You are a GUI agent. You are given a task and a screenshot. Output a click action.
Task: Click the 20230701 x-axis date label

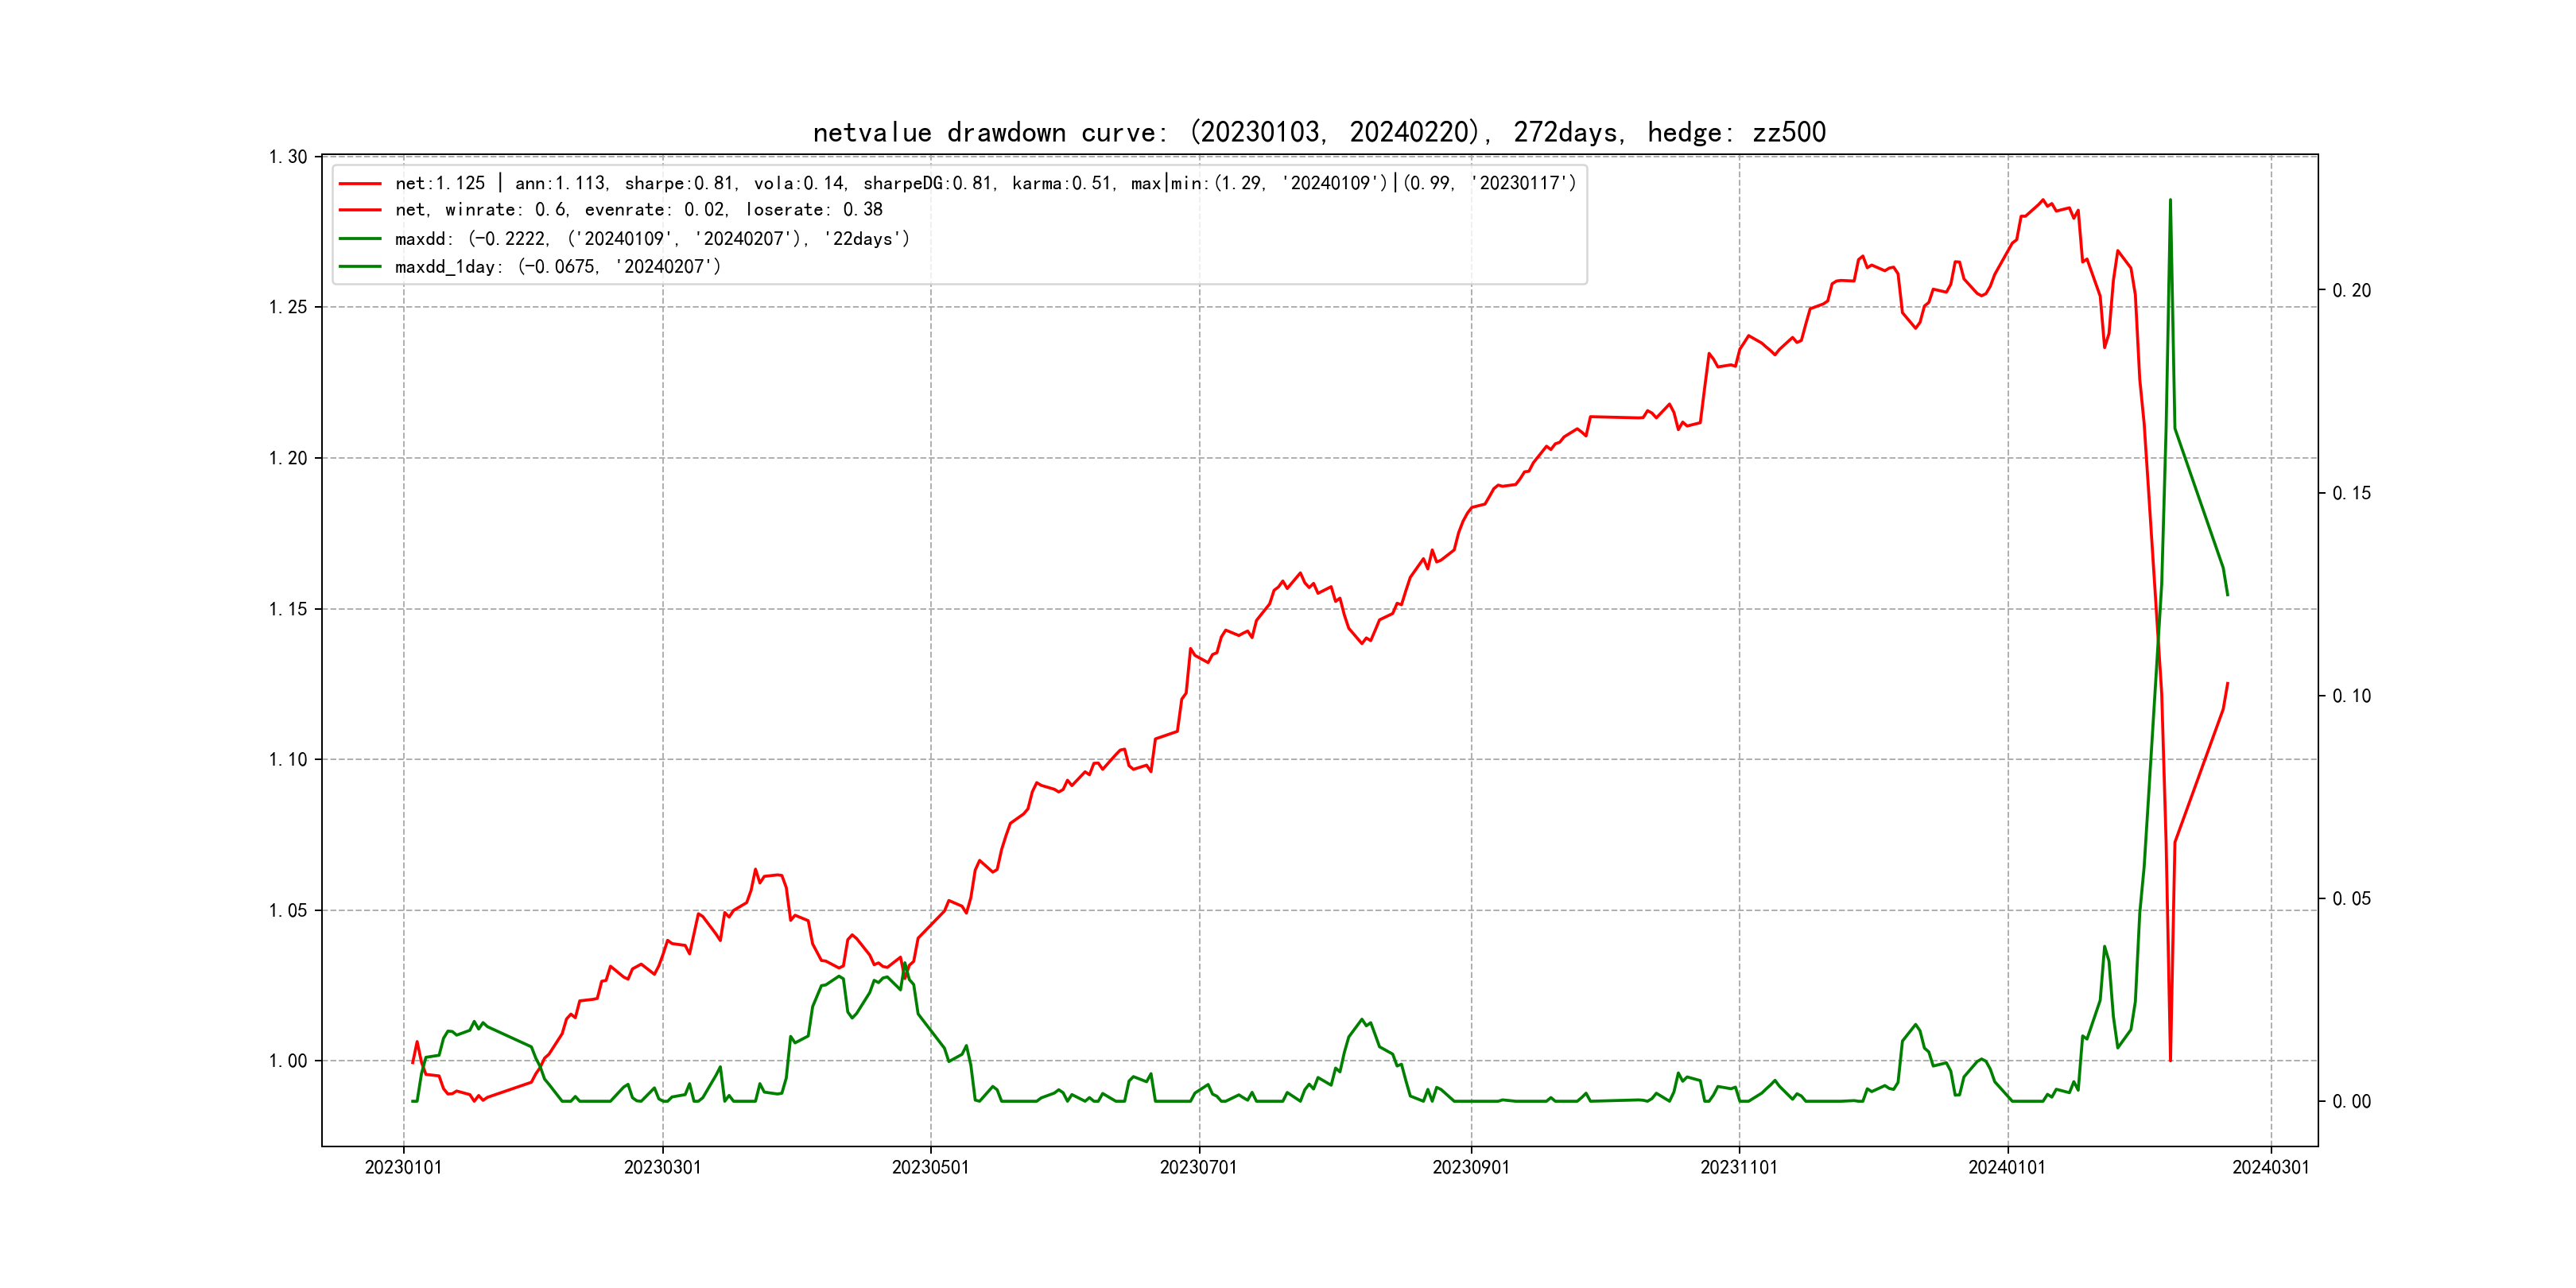[1198, 1167]
